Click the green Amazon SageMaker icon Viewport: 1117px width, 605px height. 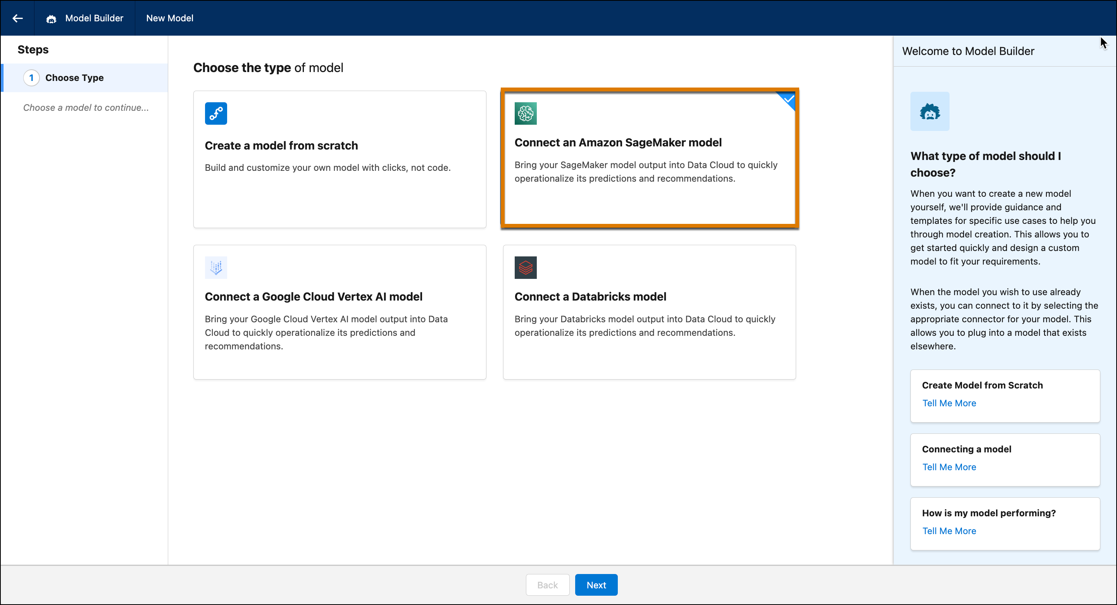pyautogui.click(x=526, y=113)
